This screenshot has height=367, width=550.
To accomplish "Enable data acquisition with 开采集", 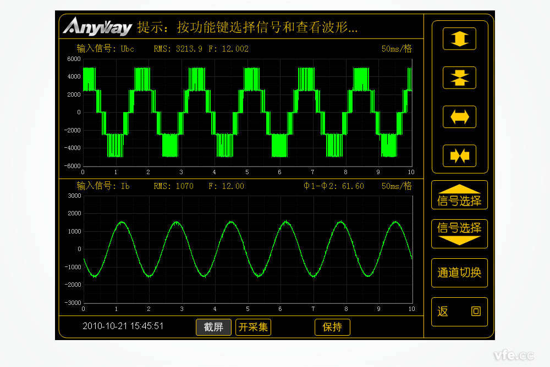I will click(253, 327).
